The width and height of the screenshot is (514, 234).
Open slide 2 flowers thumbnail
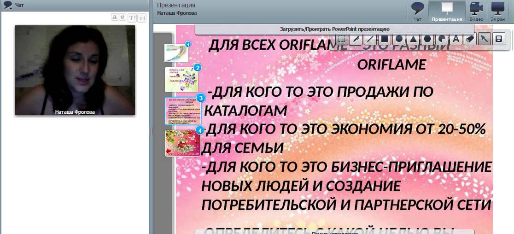(181, 80)
